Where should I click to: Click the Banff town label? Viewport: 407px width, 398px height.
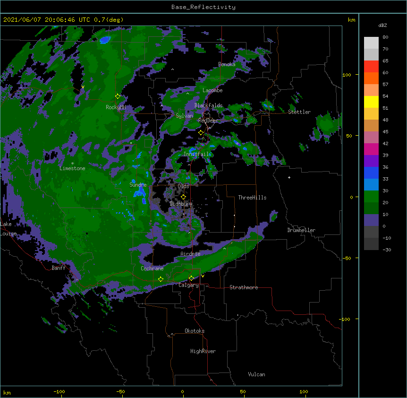click(59, 268)
